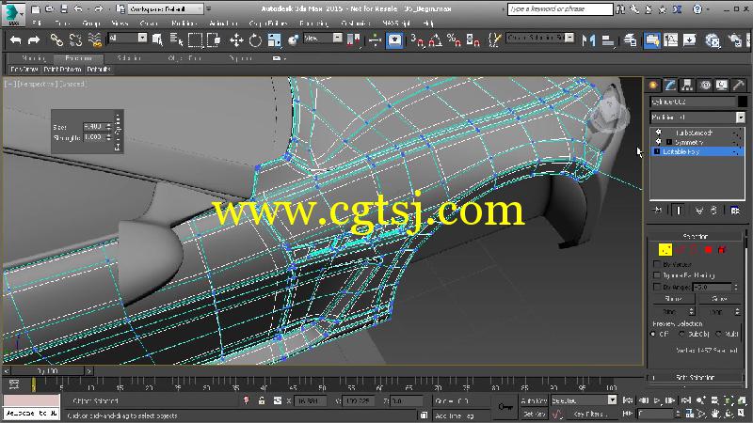Switch to the Create panel tab
Image resolution: width=753 pixels, height=423 pixels.
[653, 85]
